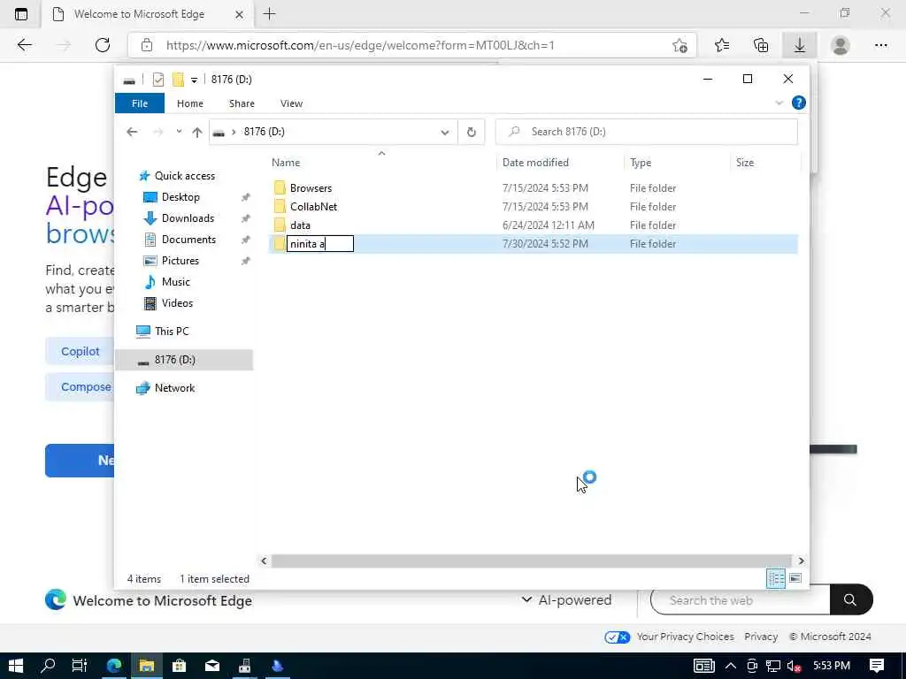Switch to Share ribbon tab

pos(242,103)
